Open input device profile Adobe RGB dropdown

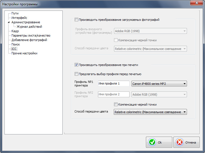click(x=150, y=31)
